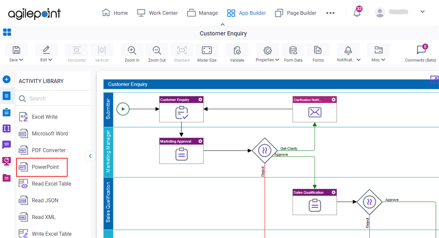Screen dimensions: 439x238
Task: Open the Misc folder tool
Action: click(378, 50)
